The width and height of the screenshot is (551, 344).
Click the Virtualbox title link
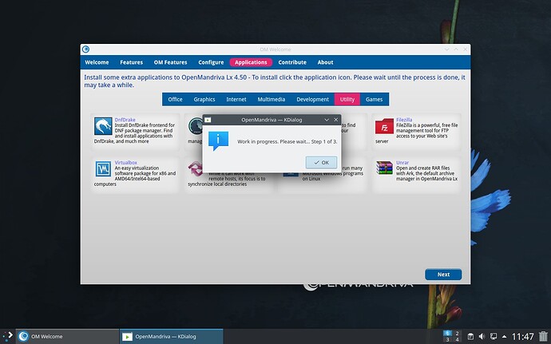tap(126, 163)
